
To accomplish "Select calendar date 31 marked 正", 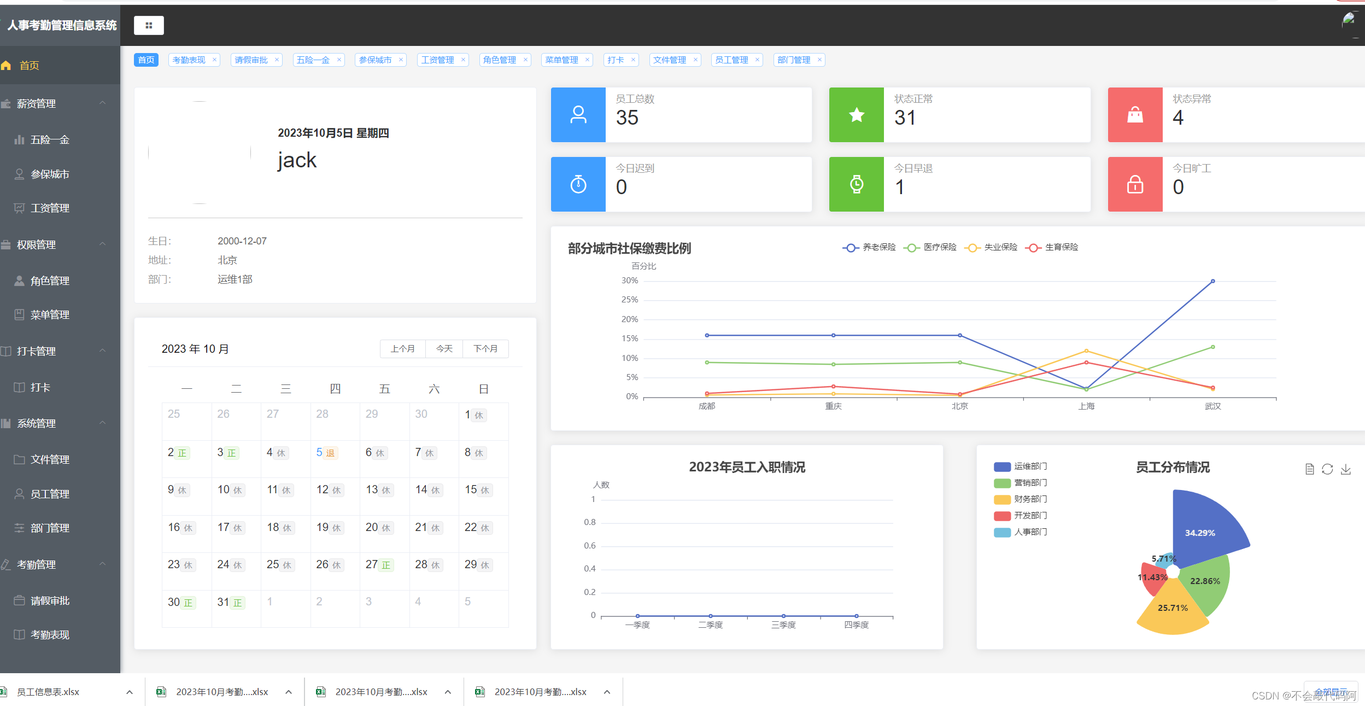I will tap(236, 609).
